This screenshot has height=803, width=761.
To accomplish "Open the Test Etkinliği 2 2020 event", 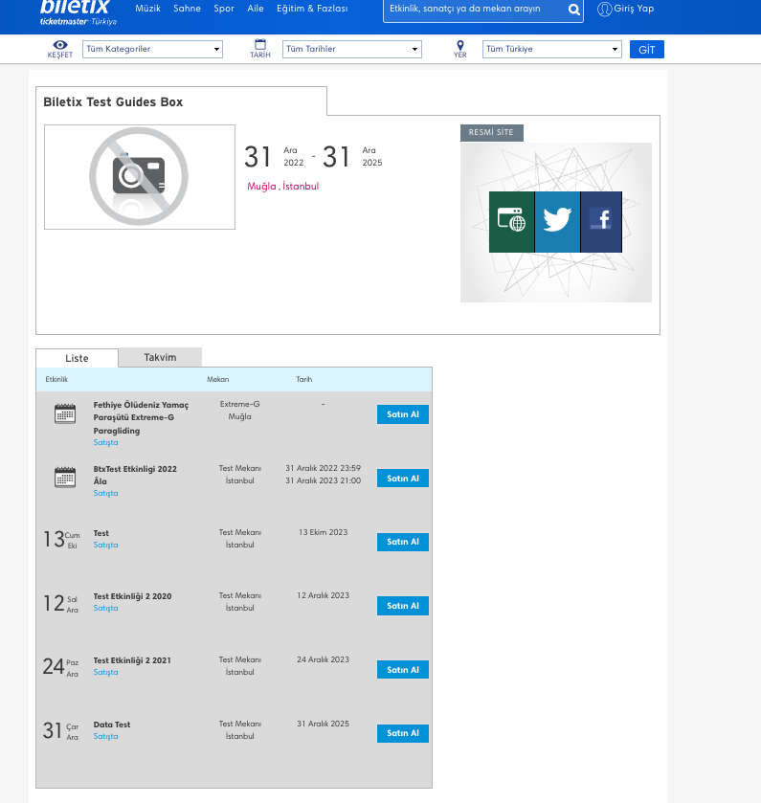I will click(x=132, y=596).
